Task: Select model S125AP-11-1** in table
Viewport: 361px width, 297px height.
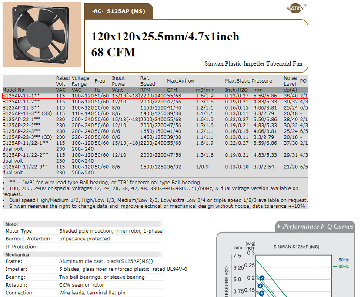Action: click(x=21, y=96)
